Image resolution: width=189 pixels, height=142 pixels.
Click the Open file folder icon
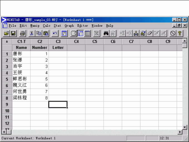coord(6,33)
